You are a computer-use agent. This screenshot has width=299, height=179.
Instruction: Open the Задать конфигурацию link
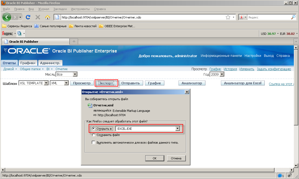coord(274,69)
